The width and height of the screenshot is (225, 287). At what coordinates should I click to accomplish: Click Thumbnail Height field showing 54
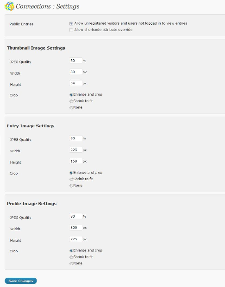pos(76,83)
